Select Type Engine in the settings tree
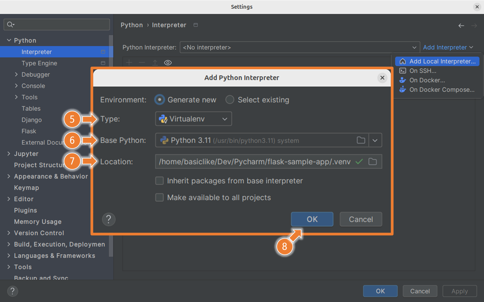 tap(39, 63)
